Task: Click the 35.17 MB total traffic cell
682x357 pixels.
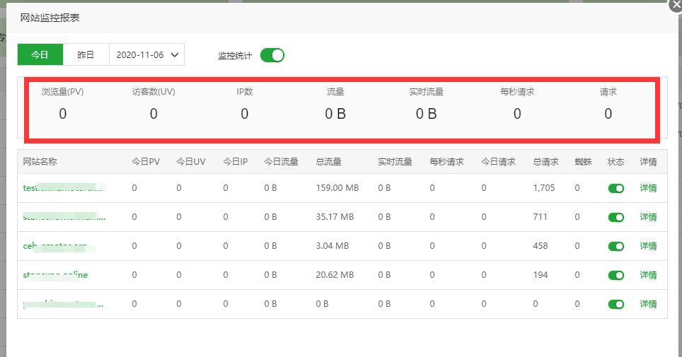Action: [x=335, y=216]
